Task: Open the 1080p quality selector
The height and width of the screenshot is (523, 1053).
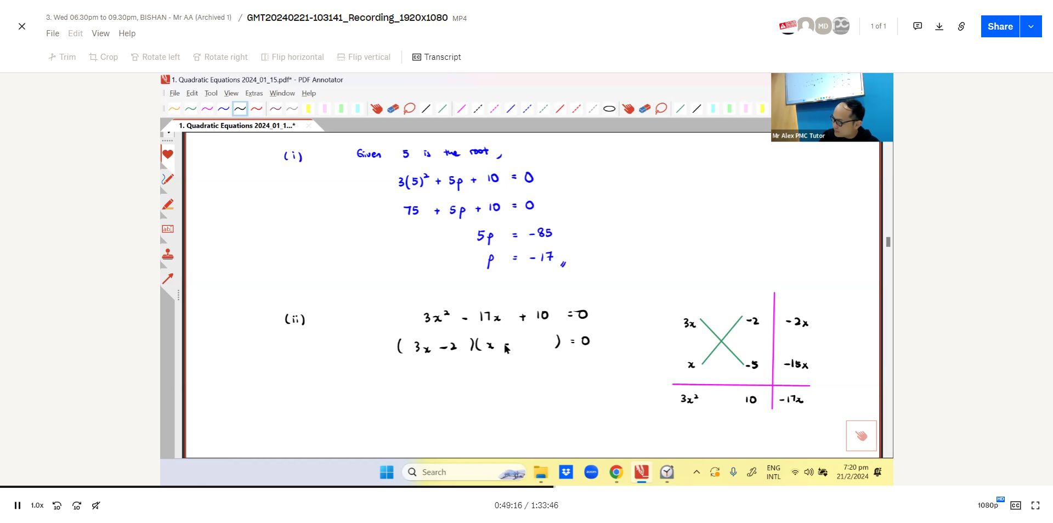Action: 988,505
